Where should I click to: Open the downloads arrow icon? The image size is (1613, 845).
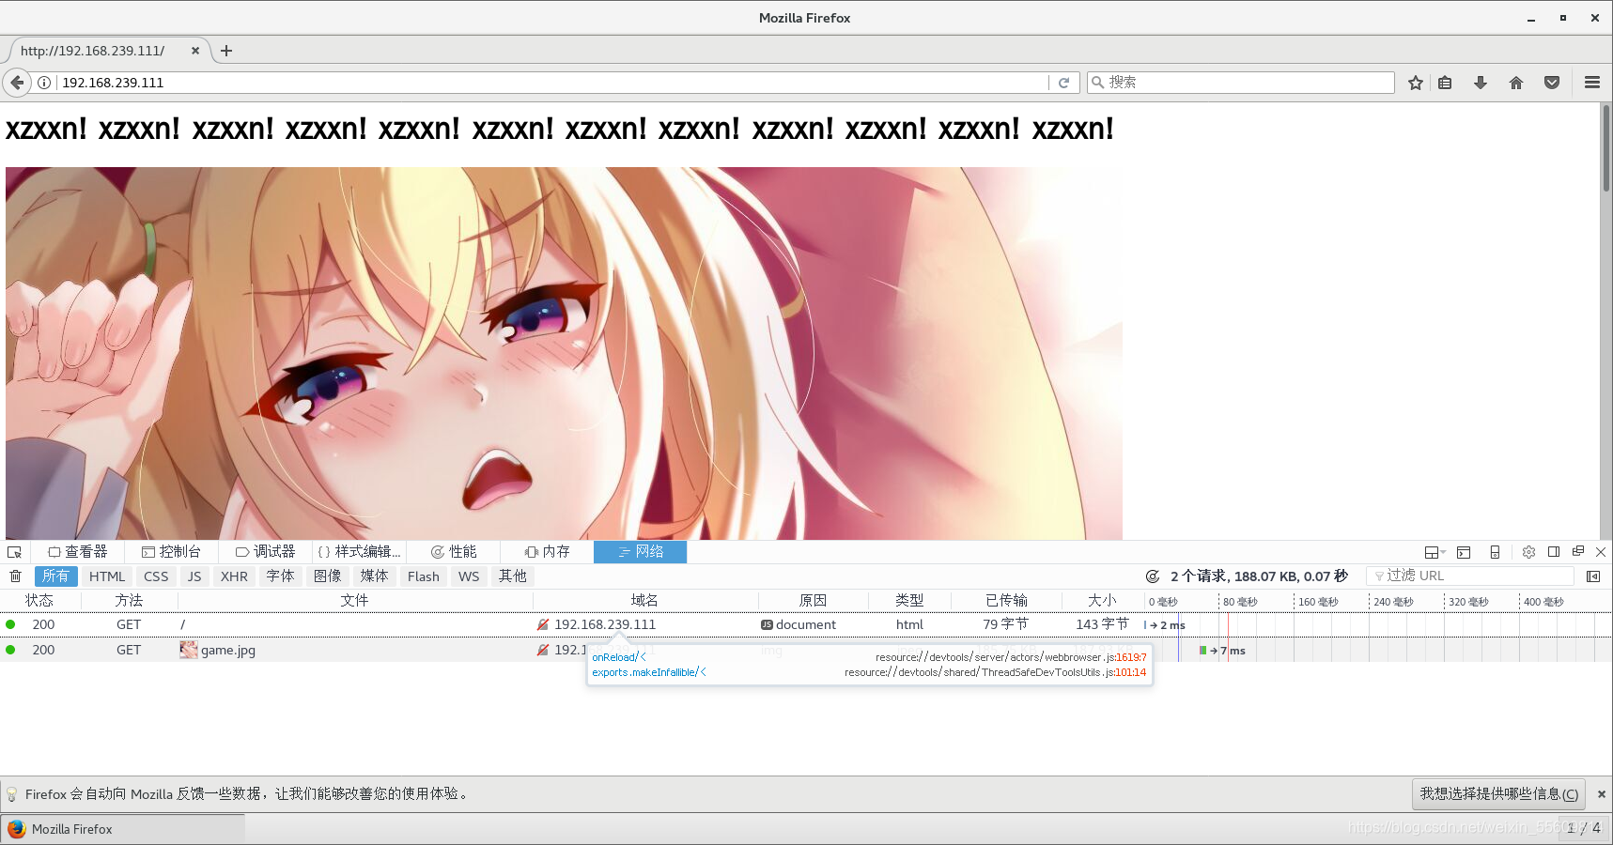(x=1481, y=83)
